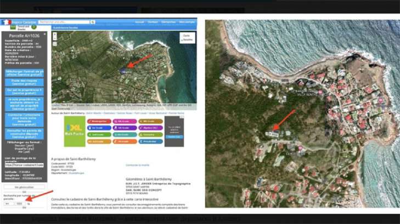The height and width of the screenshot is (224, 400).
Task: Select the Carte map layer option
Action: 187,35
